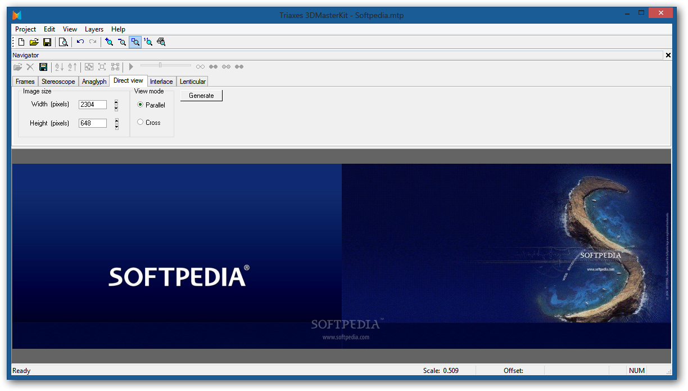The width and height of the screenshot is (688, 391).
Task: Decrease the Height value with the down spinner
Action: [116, 127]
